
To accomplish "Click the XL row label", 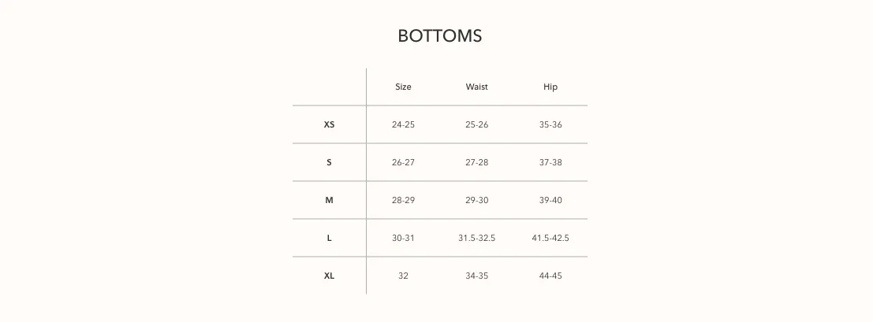I will tap(329, 276).
